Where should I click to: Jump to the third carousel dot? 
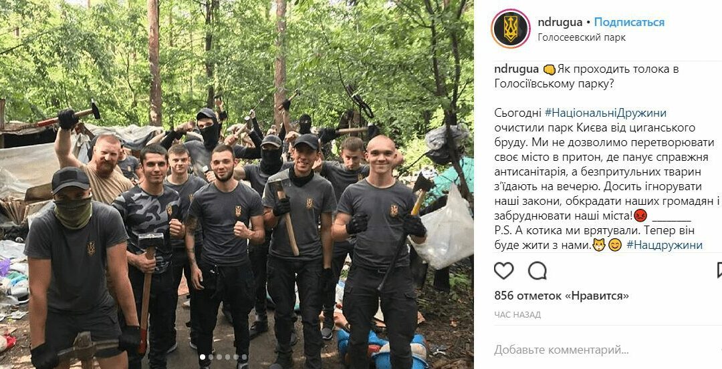point(219,357)
